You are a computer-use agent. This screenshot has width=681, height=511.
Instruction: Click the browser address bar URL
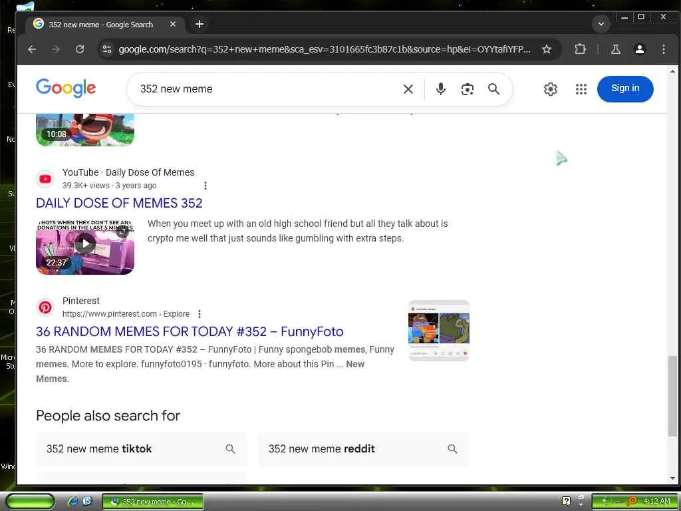324,49
